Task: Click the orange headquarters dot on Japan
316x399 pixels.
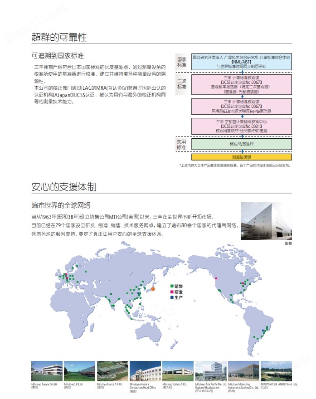Action: 153,289
